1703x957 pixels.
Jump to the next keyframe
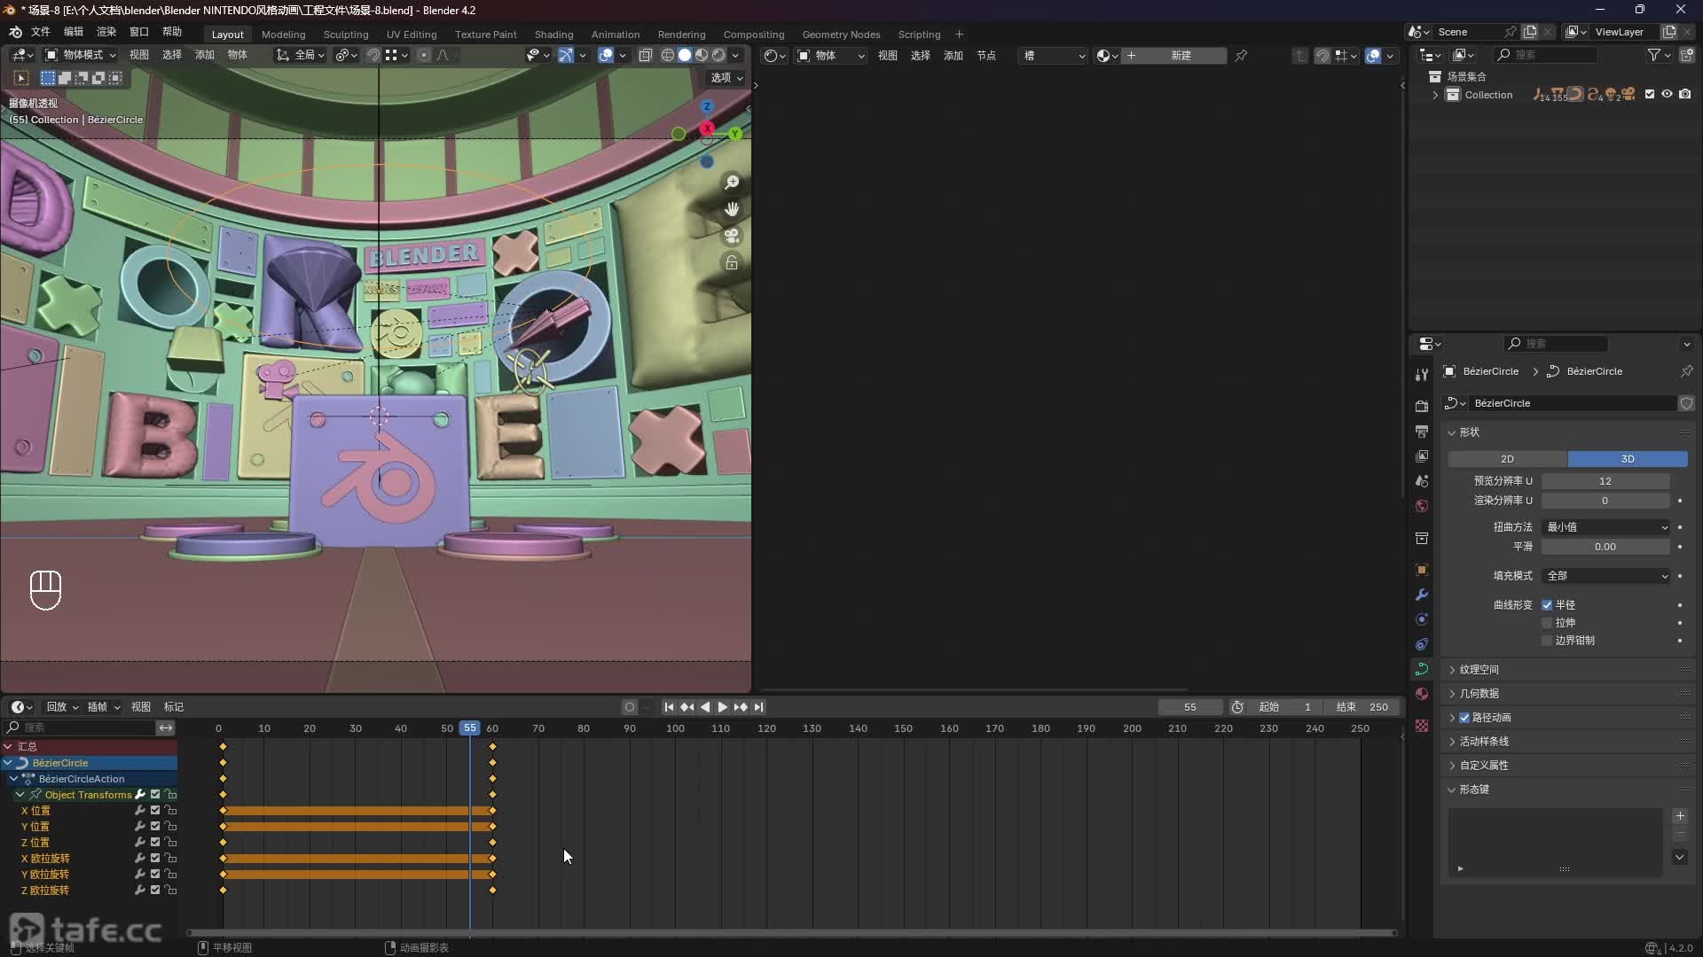pos(741,707)
